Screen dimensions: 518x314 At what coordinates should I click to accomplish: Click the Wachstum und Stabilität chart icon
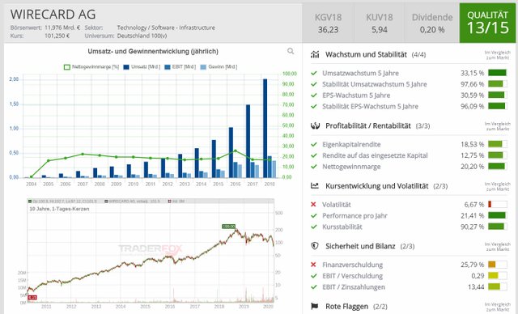tap(315, 54)
